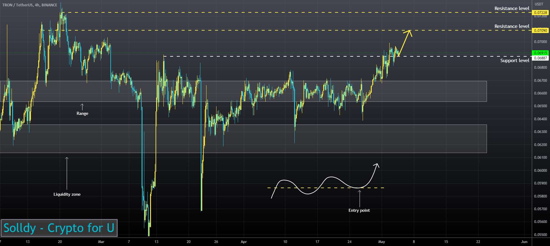The width and height of the screenshot is (550, 246).
Task: Click the 10 date on time axis
Action: coord(285,242)
